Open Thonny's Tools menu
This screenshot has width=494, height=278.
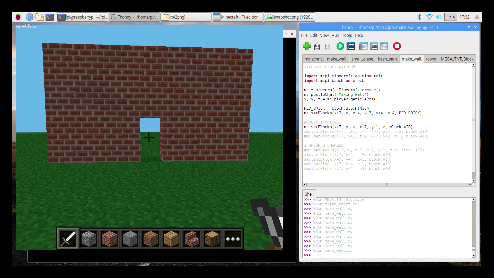(x=347, y=35)
